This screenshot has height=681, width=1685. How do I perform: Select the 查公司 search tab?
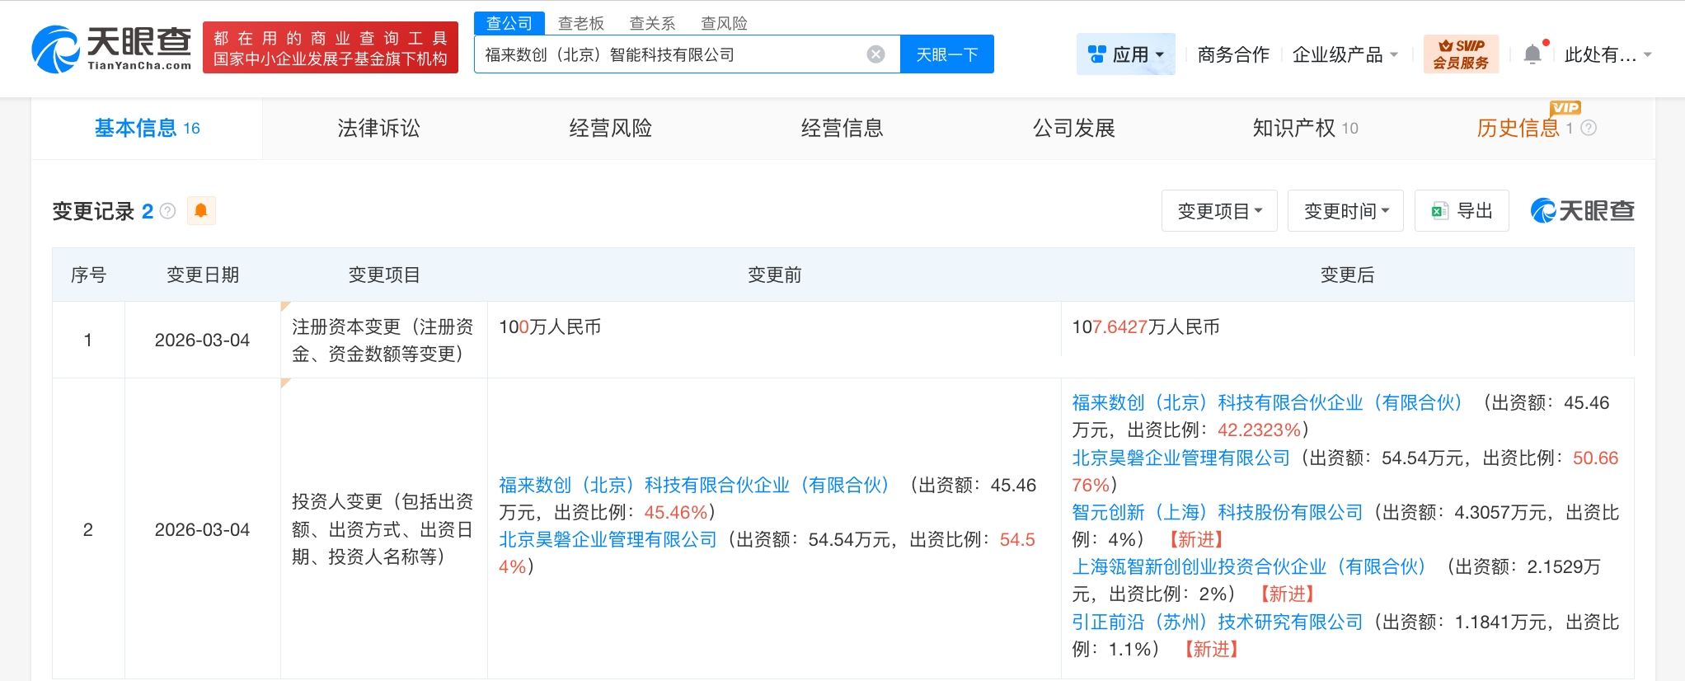coord(509,23)
